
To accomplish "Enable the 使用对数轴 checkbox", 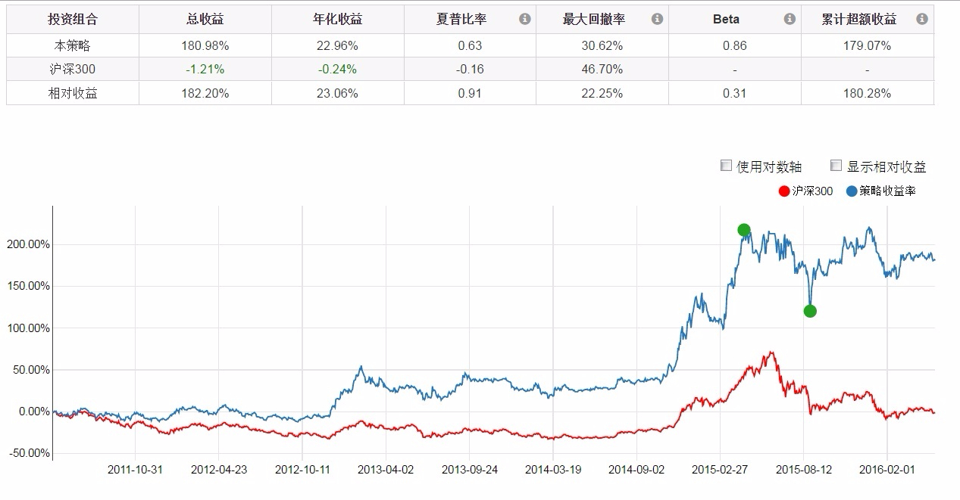I will pos(726,166).
